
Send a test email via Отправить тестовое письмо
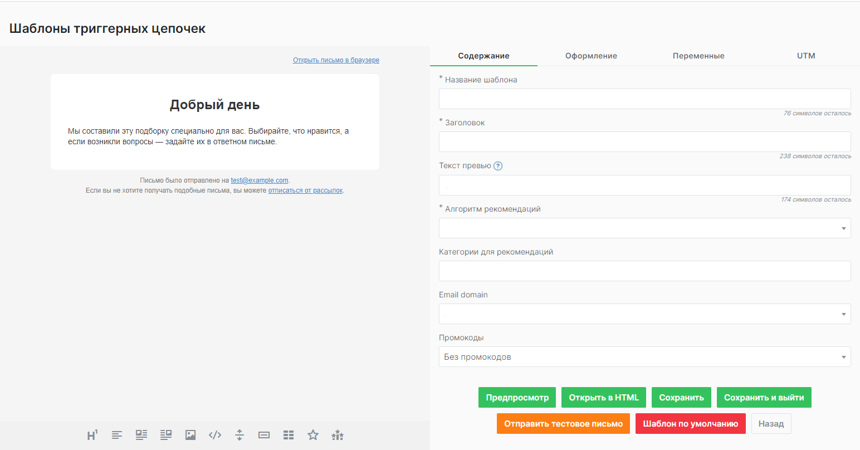(x=563, y=423)
